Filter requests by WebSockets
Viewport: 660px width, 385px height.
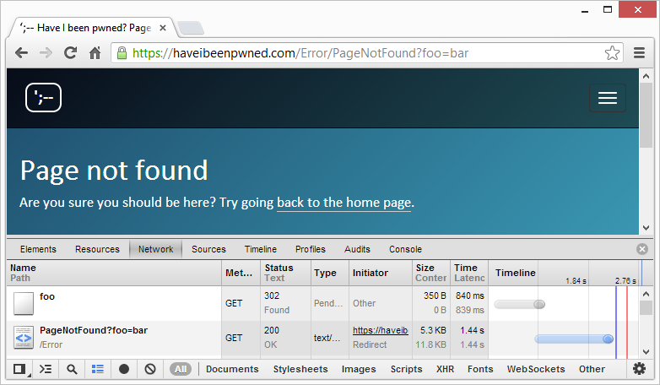tap(536, 370)
